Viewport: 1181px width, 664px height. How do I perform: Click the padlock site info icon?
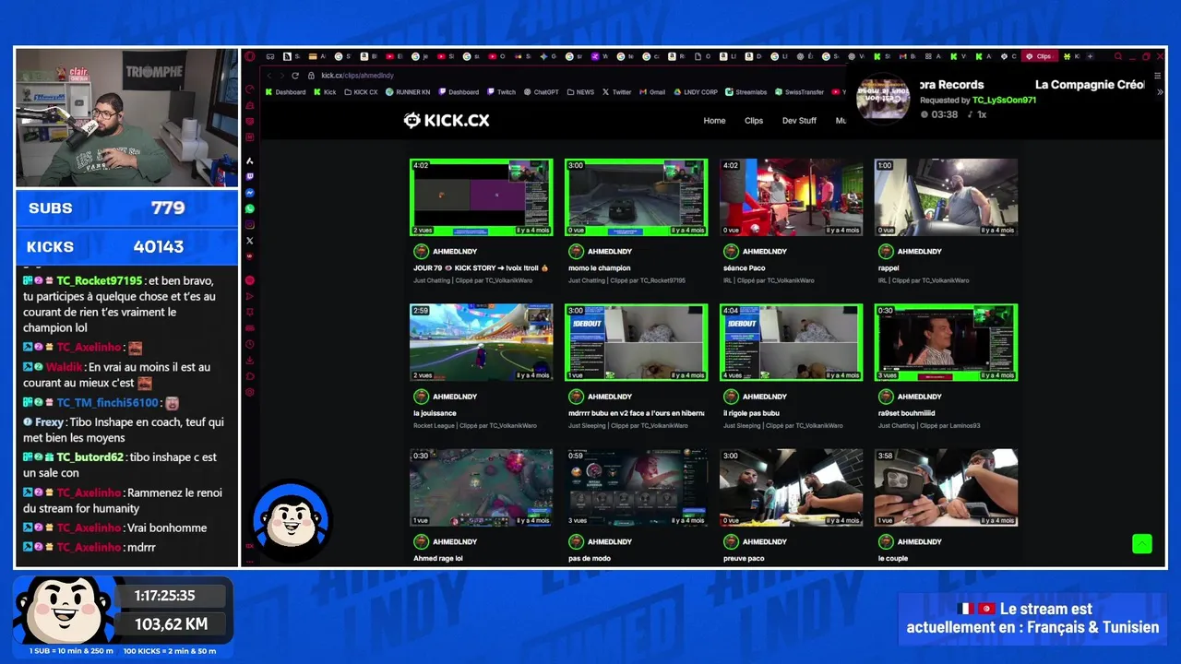(312, 76)
